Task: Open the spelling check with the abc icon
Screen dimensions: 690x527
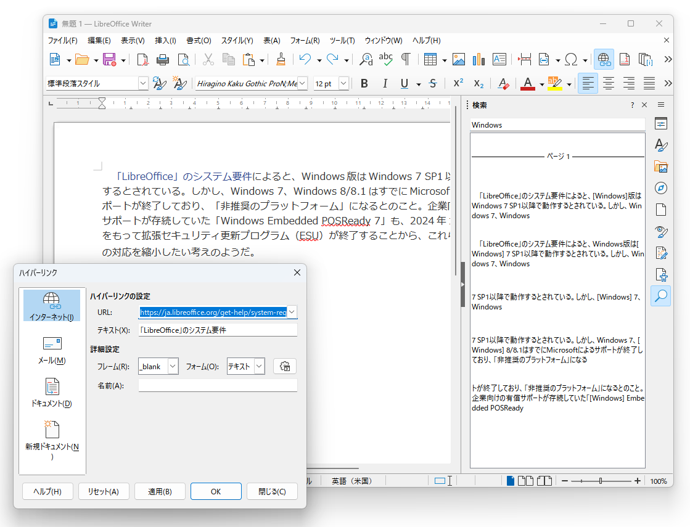Action: 386,59
